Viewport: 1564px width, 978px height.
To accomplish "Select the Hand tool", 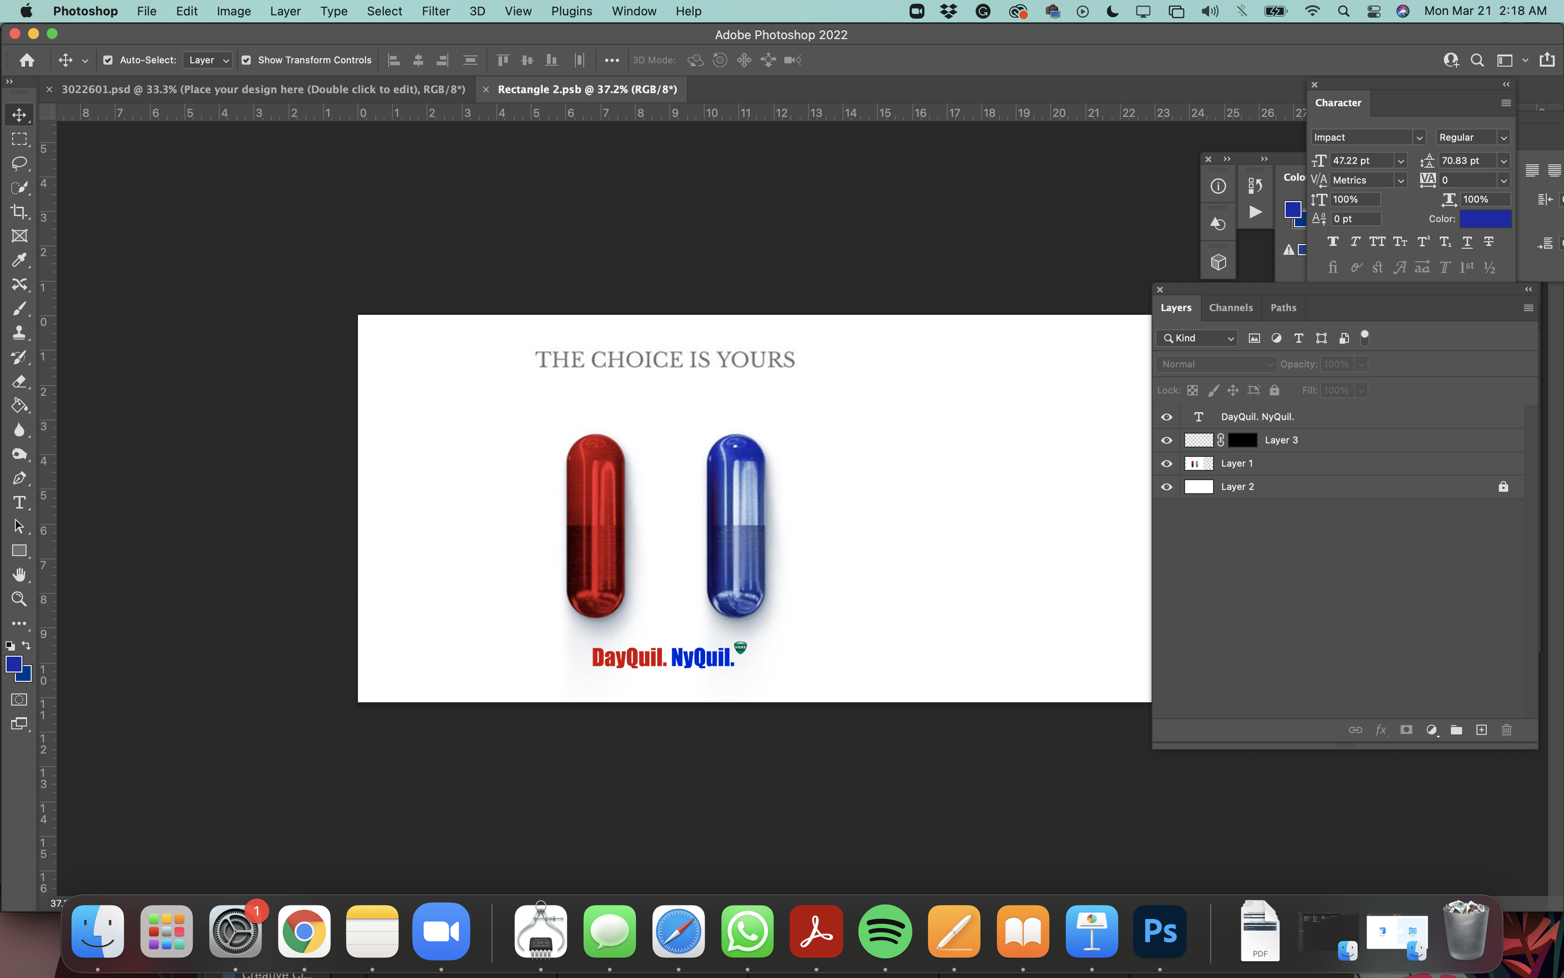I will (x=20, y=575).
